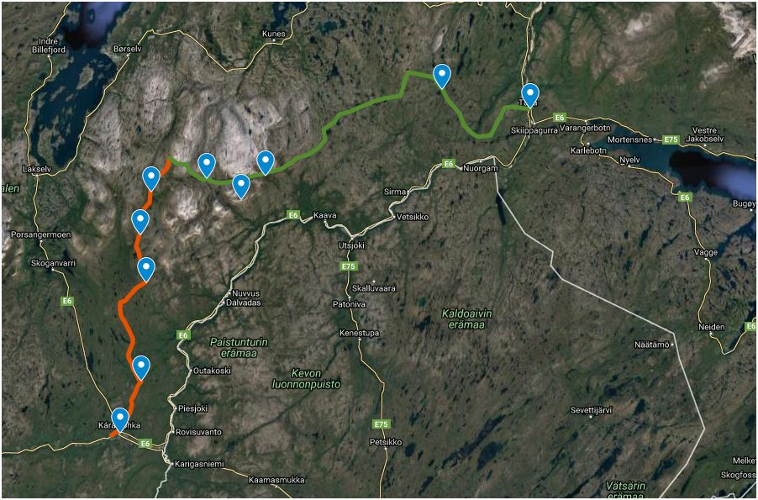
Task: Click the Lakselv town label
Action: pos(37,170)
